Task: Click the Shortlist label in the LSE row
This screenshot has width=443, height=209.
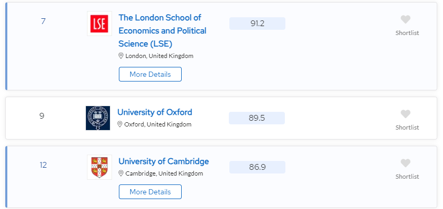Action: pos(407,33)
